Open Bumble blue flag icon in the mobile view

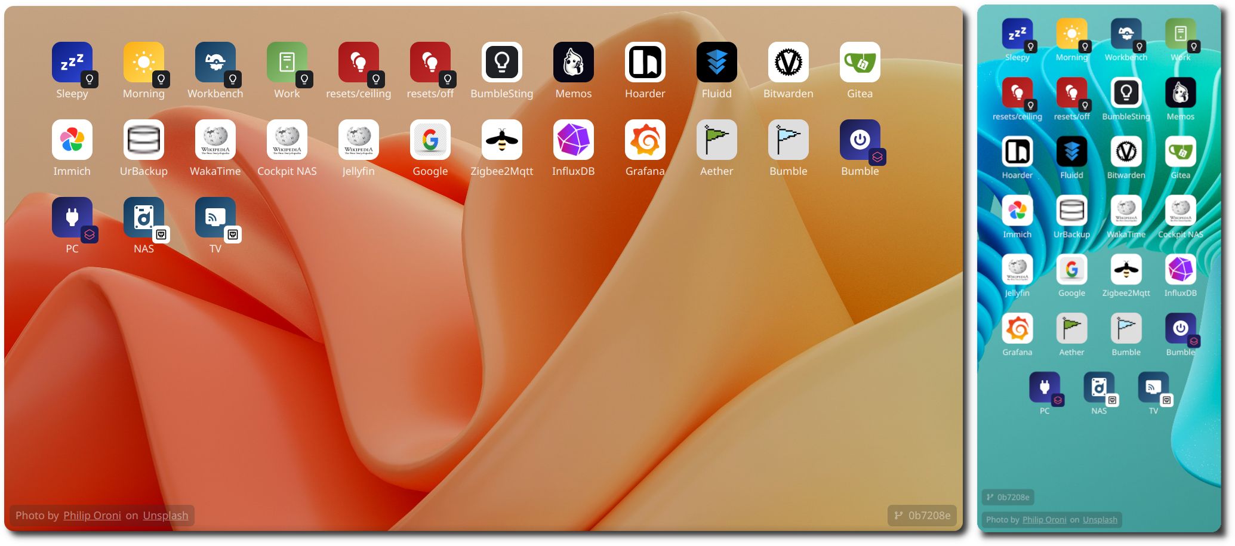click(x=1126, y=328)
